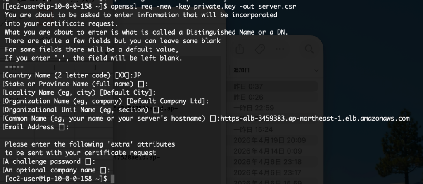Click the terminal cursor at the last prompt
This screenshot has height=184, width=423.
[112, 178]
